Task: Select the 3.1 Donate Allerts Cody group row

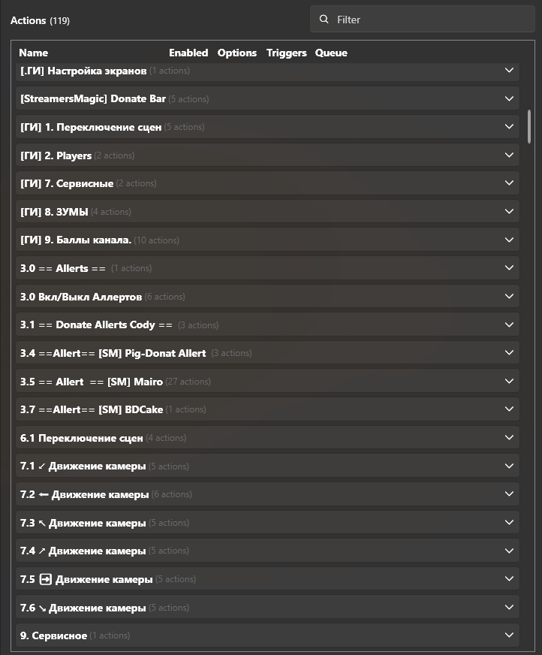Action: point(225,325)
